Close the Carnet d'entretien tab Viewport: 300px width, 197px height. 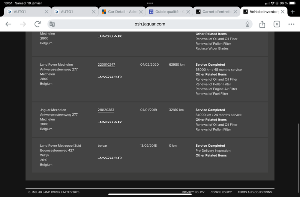(x=235, y=12)
